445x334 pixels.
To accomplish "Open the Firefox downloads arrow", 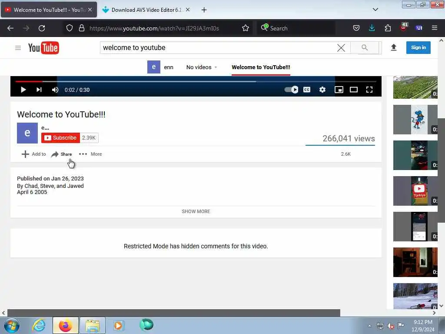I will click(372, 28).
